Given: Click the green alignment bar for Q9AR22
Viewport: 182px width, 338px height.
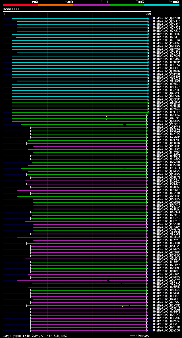Looking at the screenshot, I should pos(80,121).
